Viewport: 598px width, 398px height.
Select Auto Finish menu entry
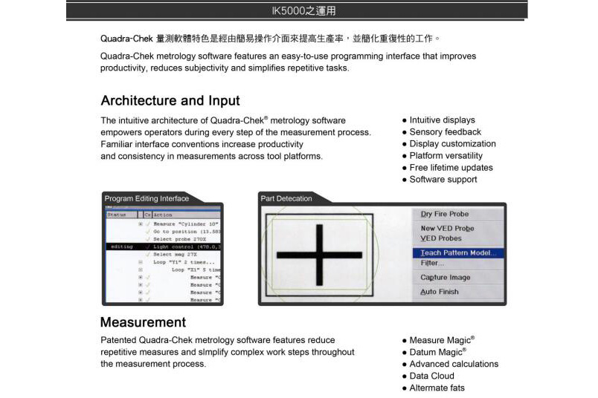click(440, 292)
